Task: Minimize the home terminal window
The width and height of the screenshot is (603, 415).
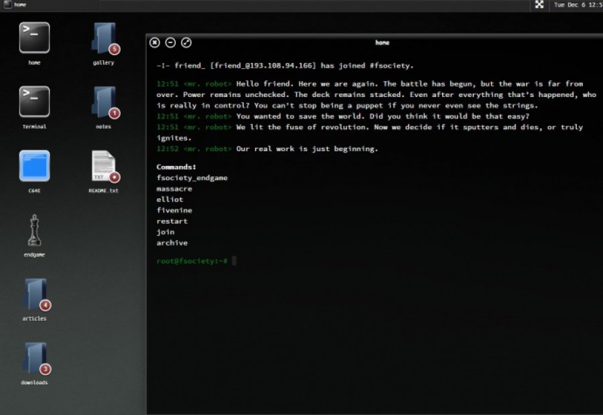Action: point(170,43)
